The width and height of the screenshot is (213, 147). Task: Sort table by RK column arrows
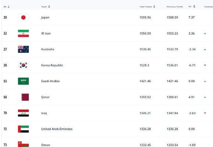[x=8, y=7]
